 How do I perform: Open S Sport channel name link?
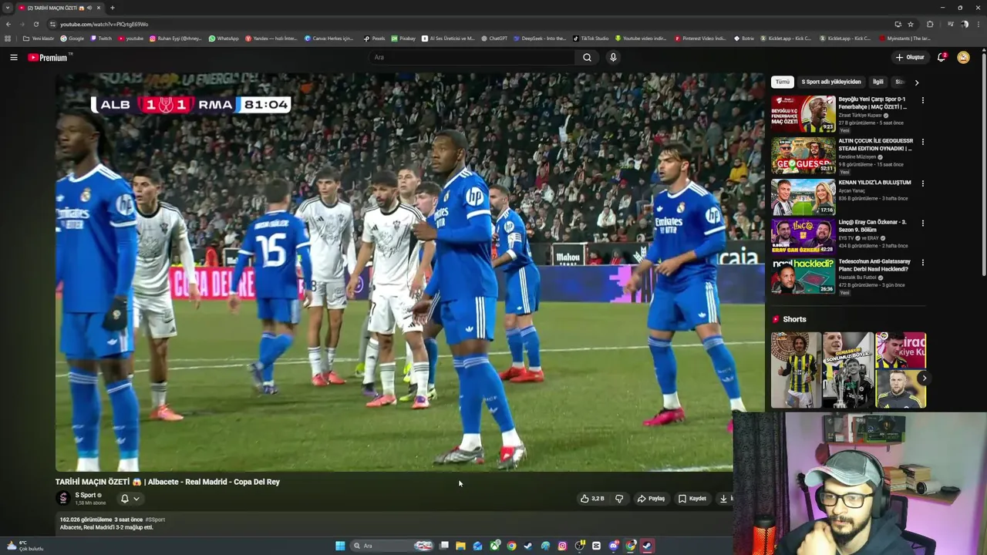coord(85,495)
